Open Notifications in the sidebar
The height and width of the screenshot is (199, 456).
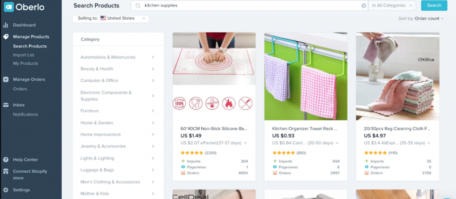[x=25, y=114]
